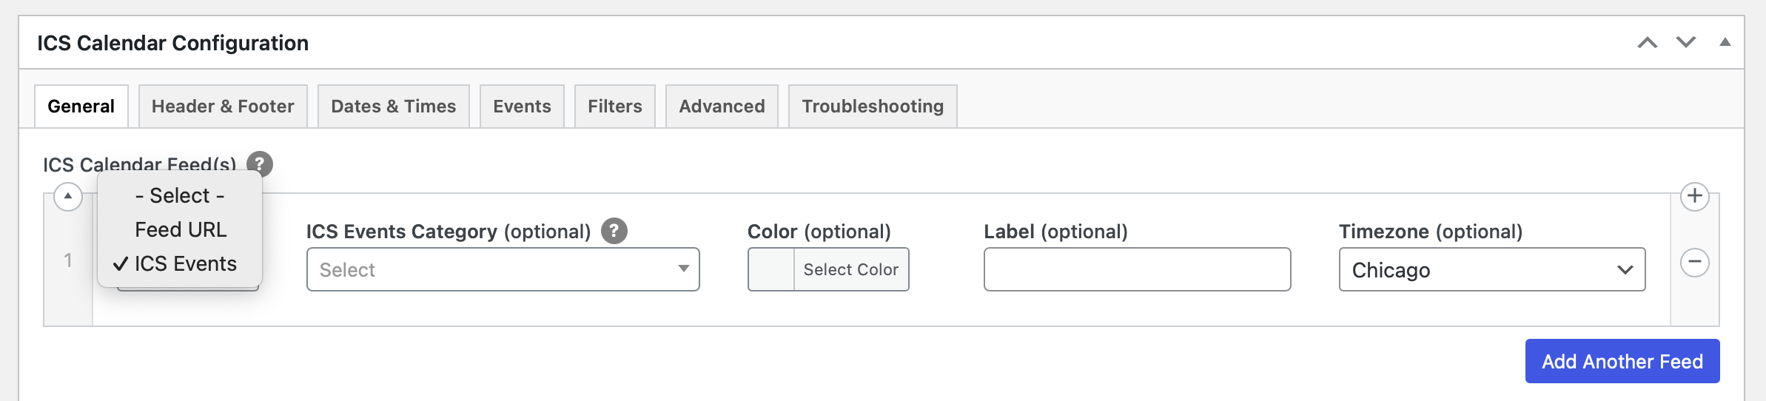Go to the Troubleshooting tab
The width and height of the screenshot is (1766, 401).
872,107
